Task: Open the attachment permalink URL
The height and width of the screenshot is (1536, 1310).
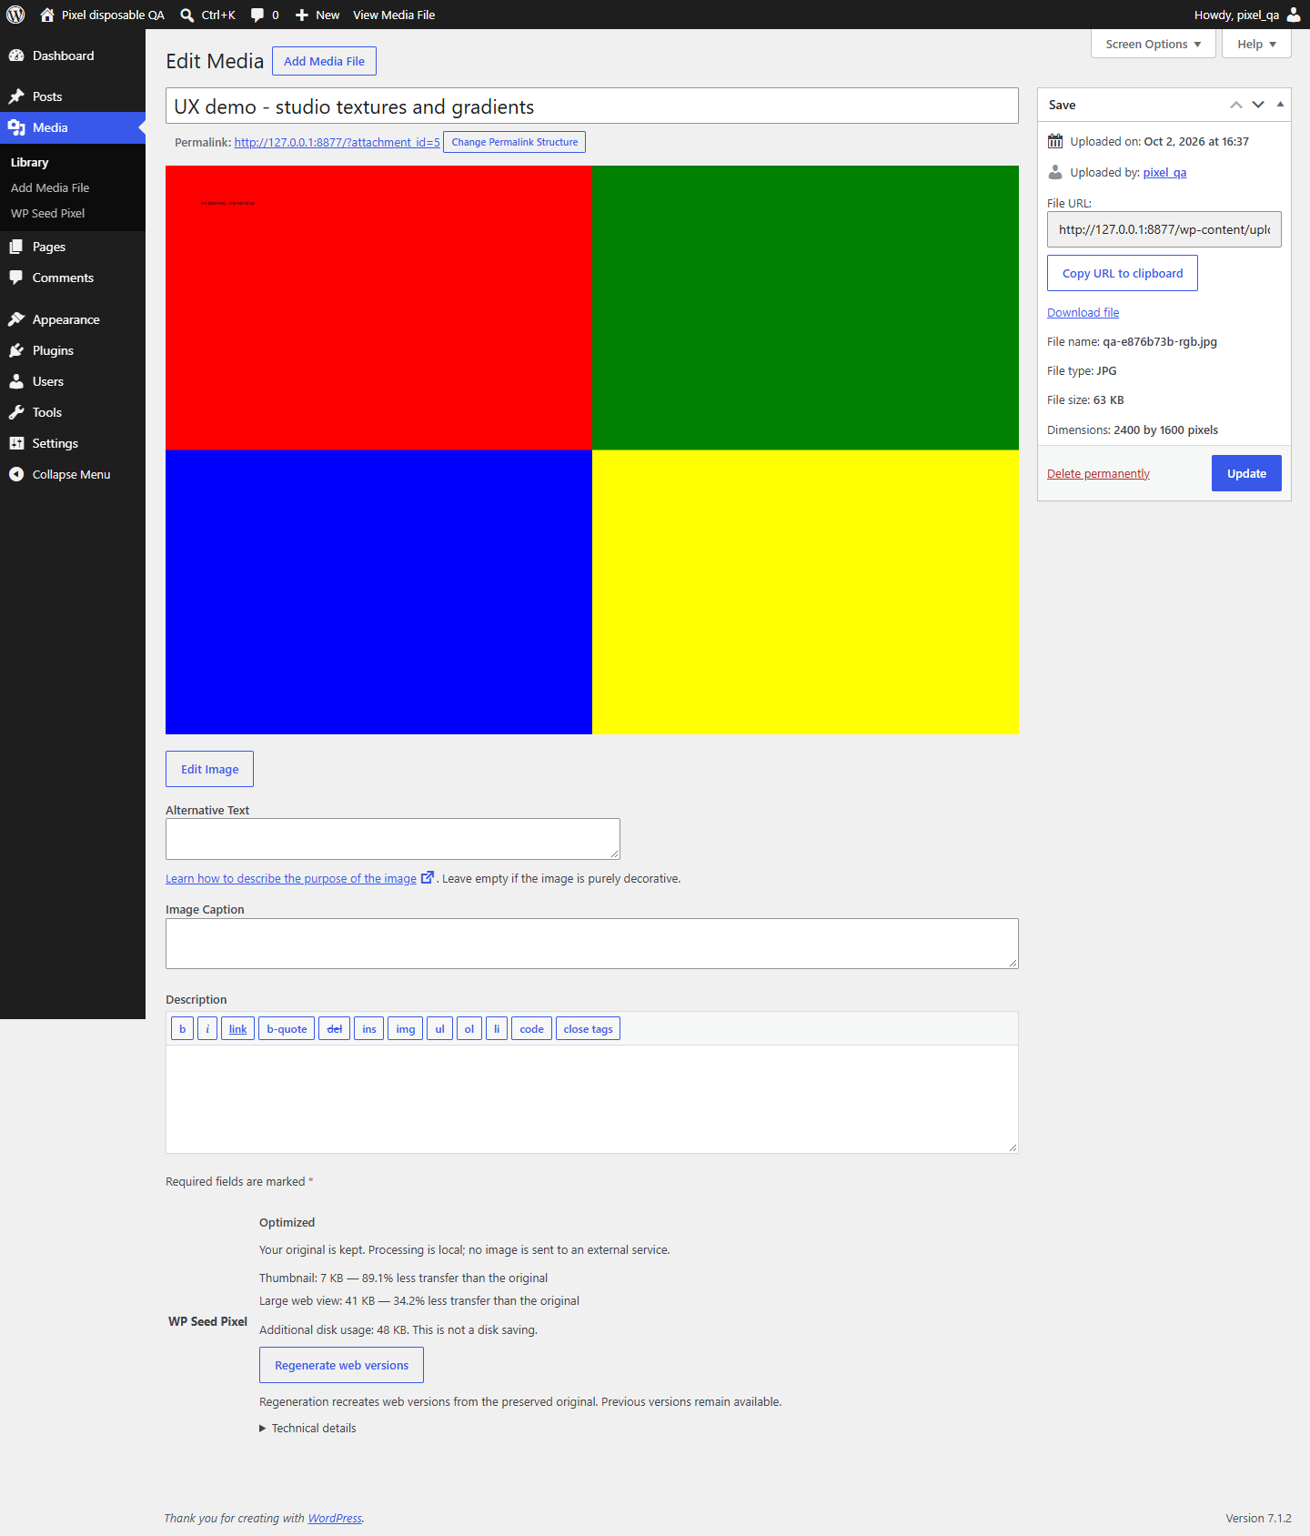Action: tap(337, 142)
